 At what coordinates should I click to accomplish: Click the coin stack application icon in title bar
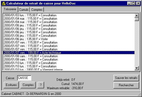coord(4,3)
